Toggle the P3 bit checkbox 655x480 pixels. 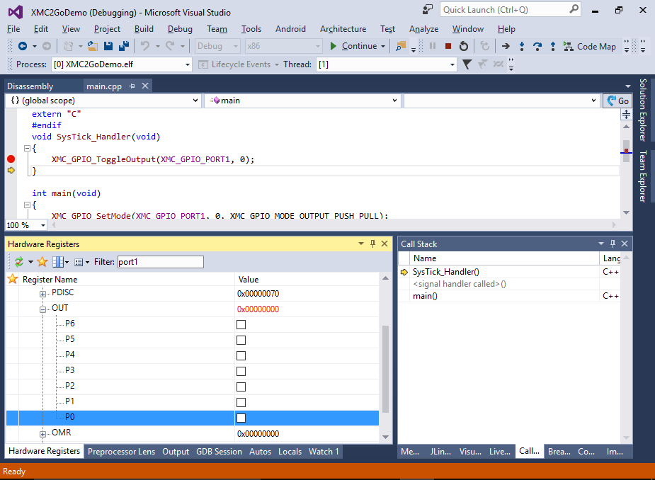[241, 372]
